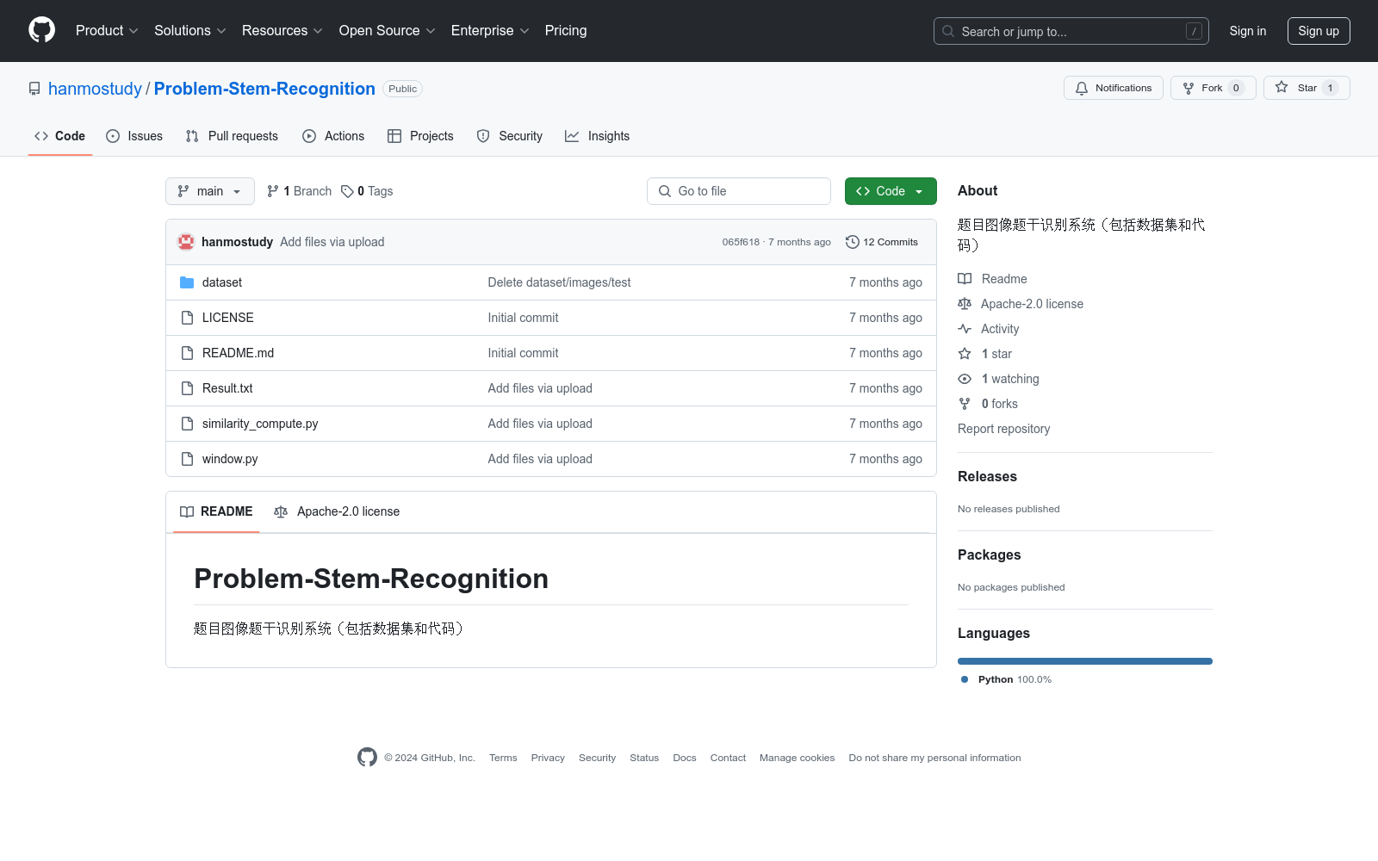Click the Result.txt file icon
1378x861 pixels.
tap(187, 388)
